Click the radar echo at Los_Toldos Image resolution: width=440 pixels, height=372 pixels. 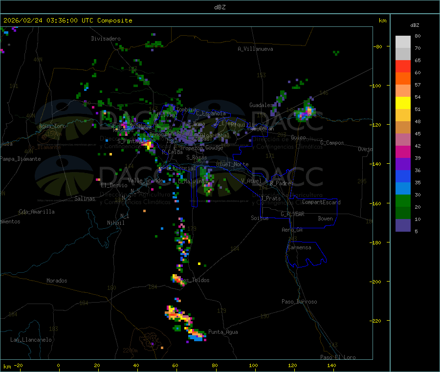click(177, 280)
